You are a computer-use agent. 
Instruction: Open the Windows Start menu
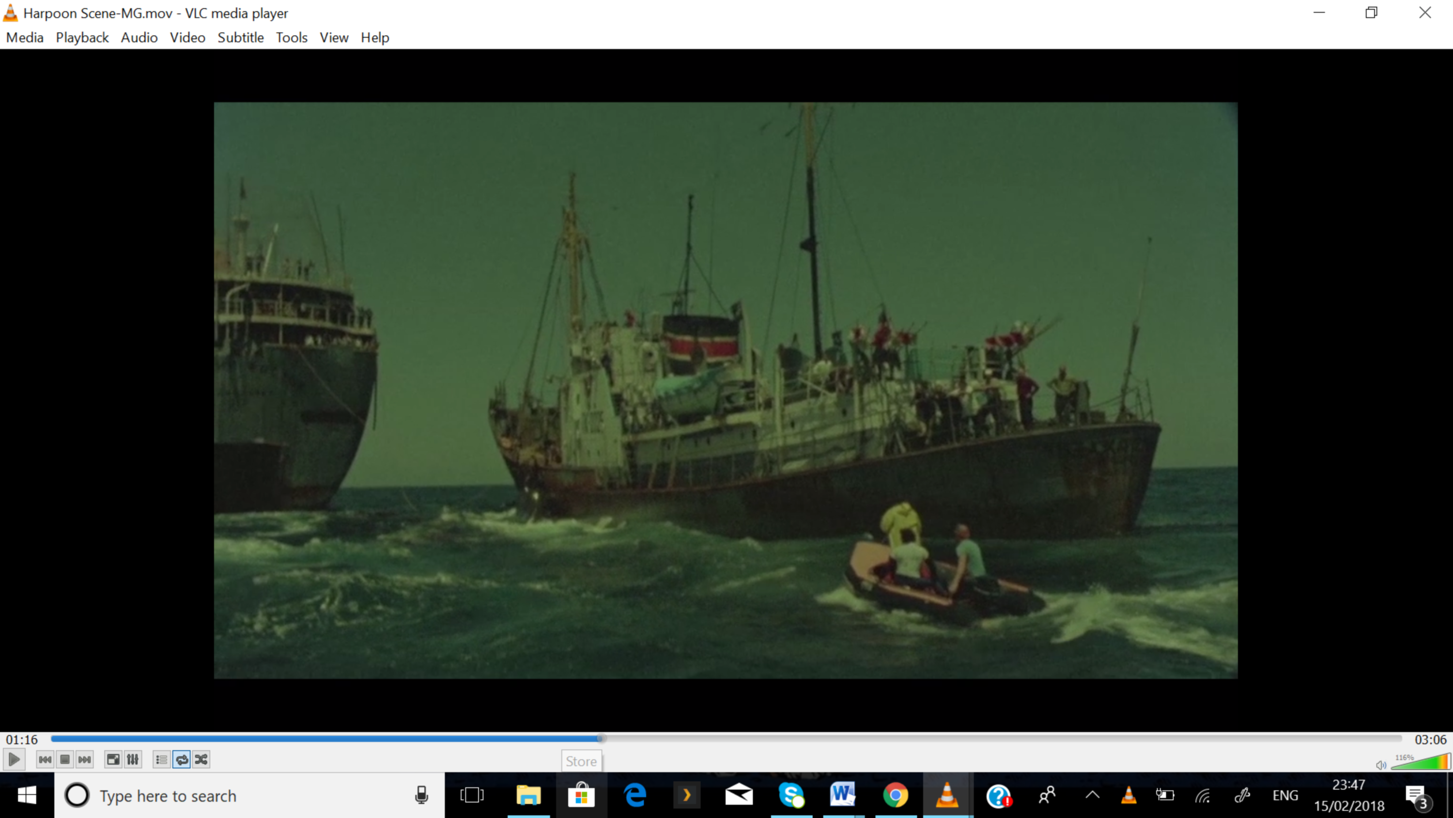coord(27,795)
